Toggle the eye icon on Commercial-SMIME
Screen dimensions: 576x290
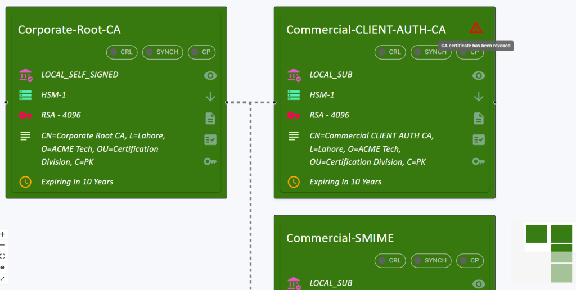click(479, 284)
